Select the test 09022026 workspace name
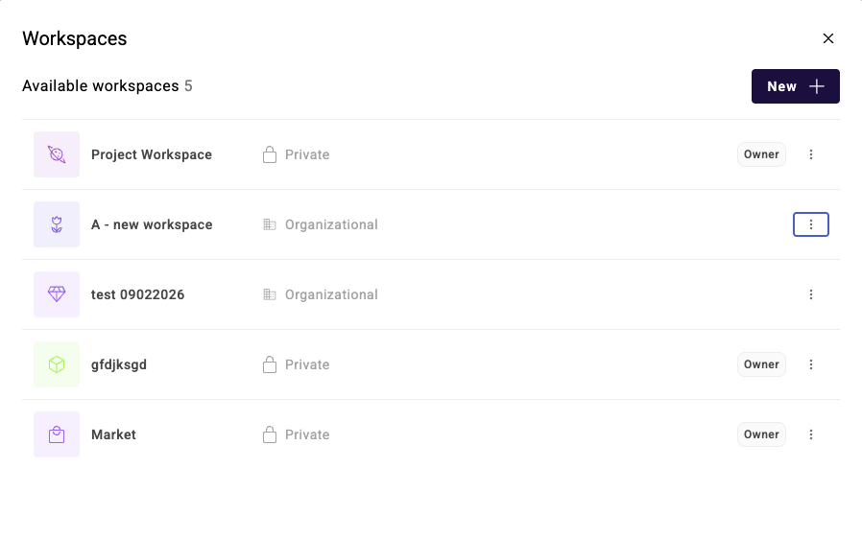The width and height of the screenshot is (862, 539). coord(137,294)
